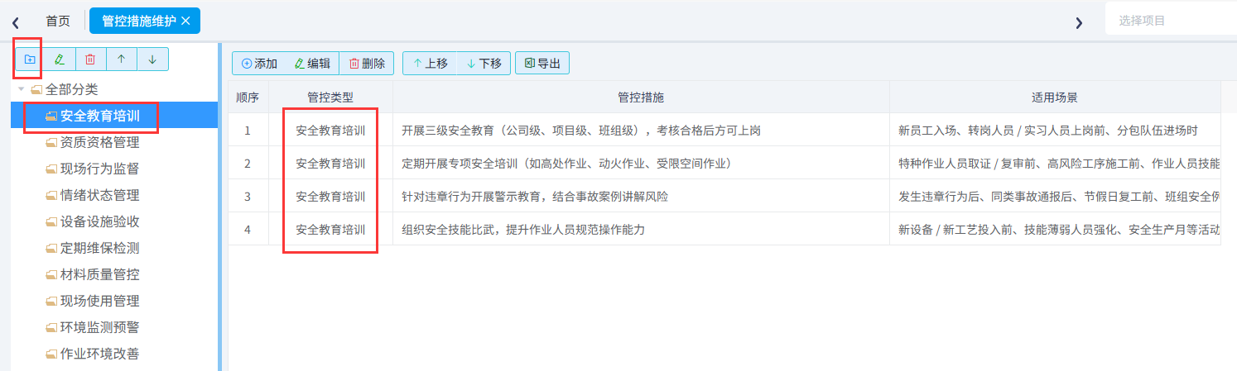This screenshot has height=371, width=1237.
Task: Click folder icon beside 现场行为监督
Action: coord(51,169)
